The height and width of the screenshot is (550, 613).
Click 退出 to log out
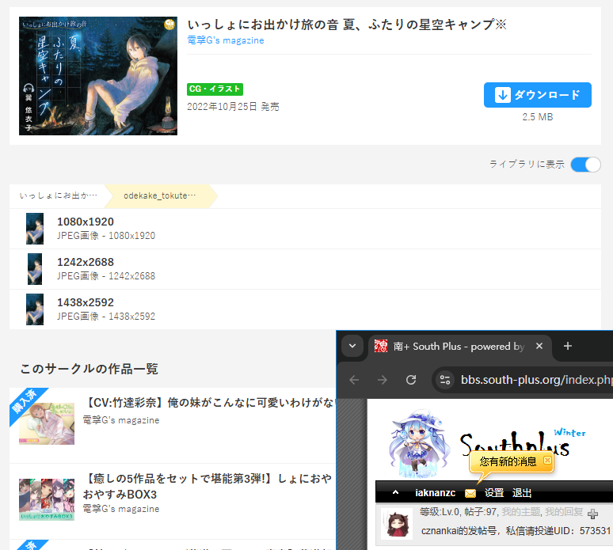(x=522, y=493)
